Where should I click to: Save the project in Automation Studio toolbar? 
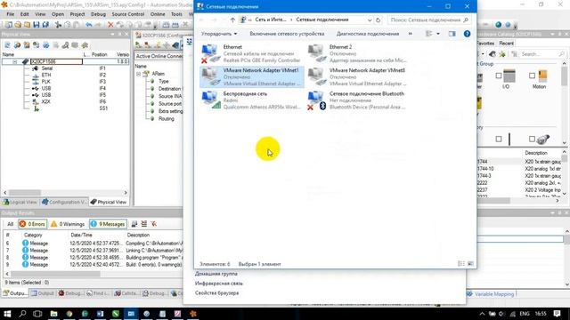pyautogui.click(x=36, y=25)
